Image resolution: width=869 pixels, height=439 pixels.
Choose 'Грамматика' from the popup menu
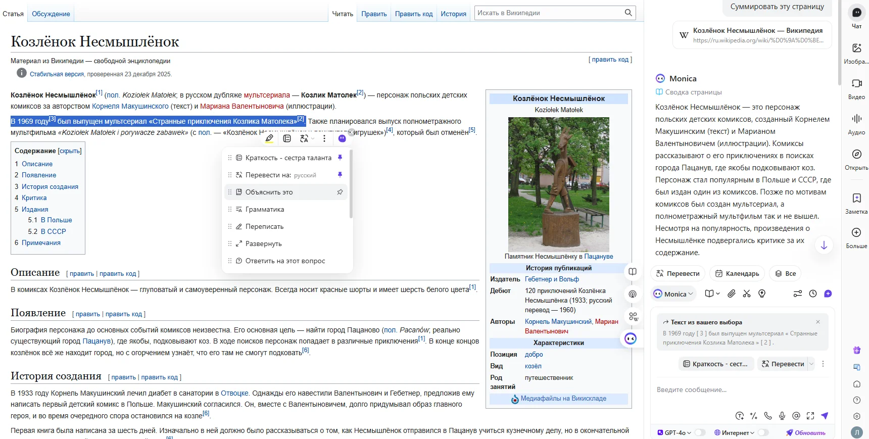coord(285,209)
